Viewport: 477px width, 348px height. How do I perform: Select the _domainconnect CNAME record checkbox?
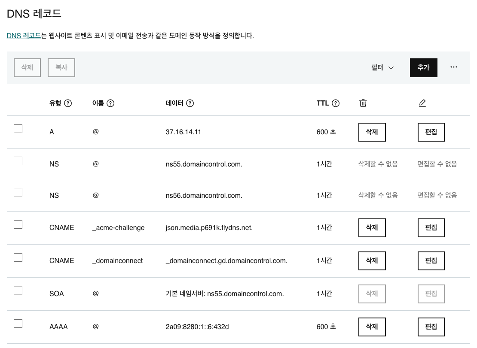coord(18,257)
